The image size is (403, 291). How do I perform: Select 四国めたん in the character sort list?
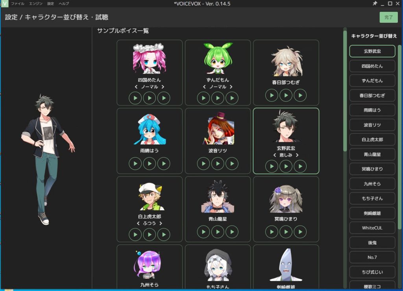click(372, 66)
